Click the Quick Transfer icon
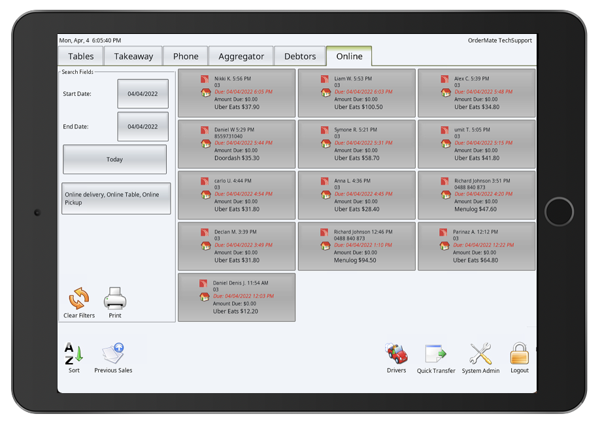 (435, 355)
